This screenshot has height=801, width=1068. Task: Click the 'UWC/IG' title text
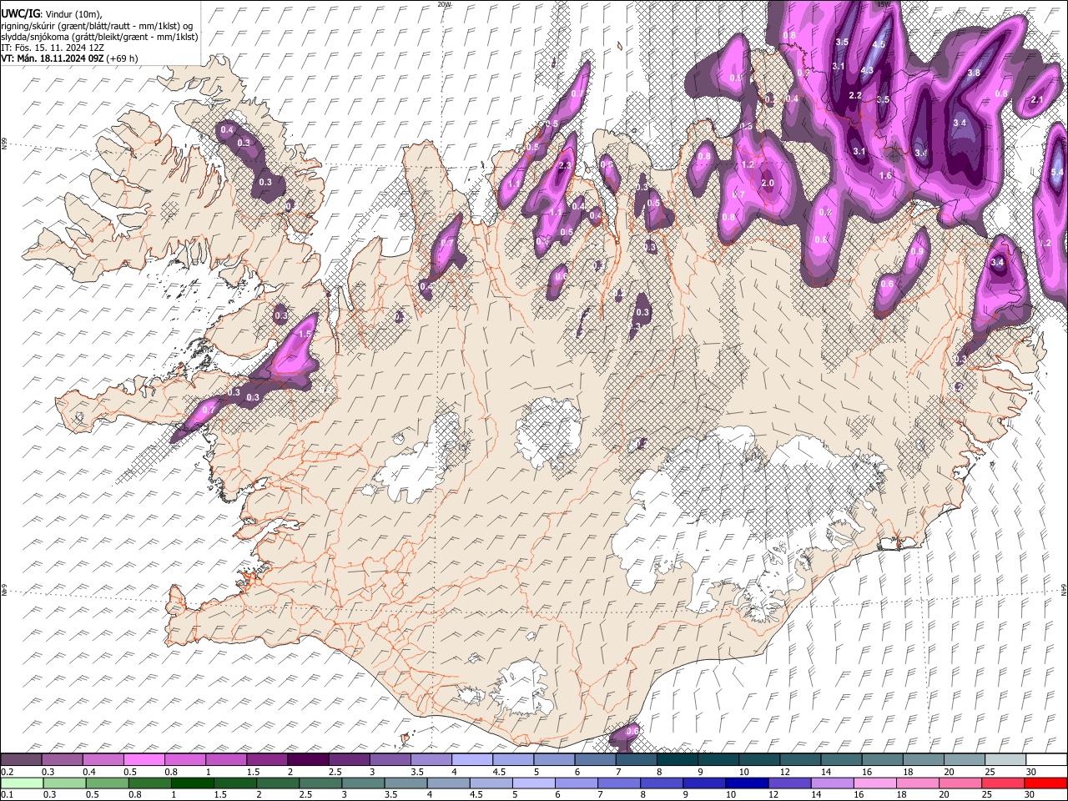19,13
